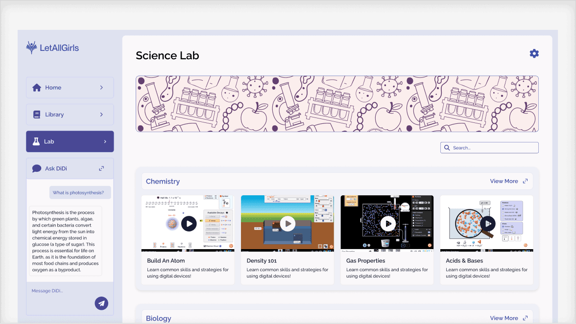Focus the Search input field

pos(489,147)
